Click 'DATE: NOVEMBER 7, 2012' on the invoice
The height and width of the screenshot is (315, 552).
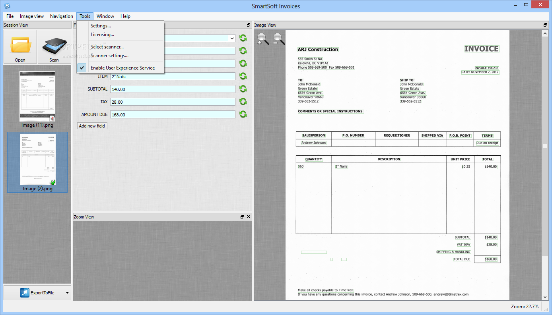point(480,72)
